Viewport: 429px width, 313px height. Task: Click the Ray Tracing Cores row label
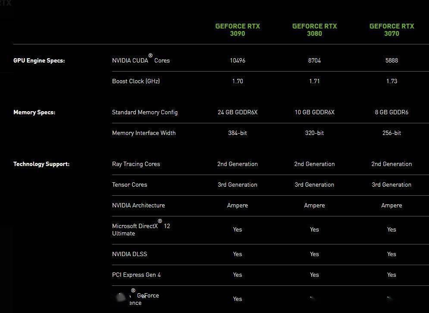pos(136,164)
